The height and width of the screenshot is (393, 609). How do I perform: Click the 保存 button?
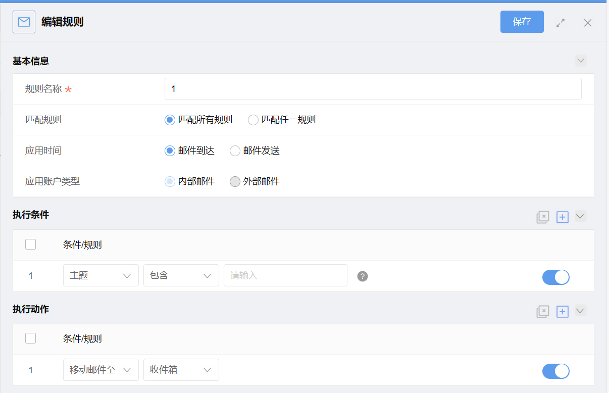pos(522,22)
